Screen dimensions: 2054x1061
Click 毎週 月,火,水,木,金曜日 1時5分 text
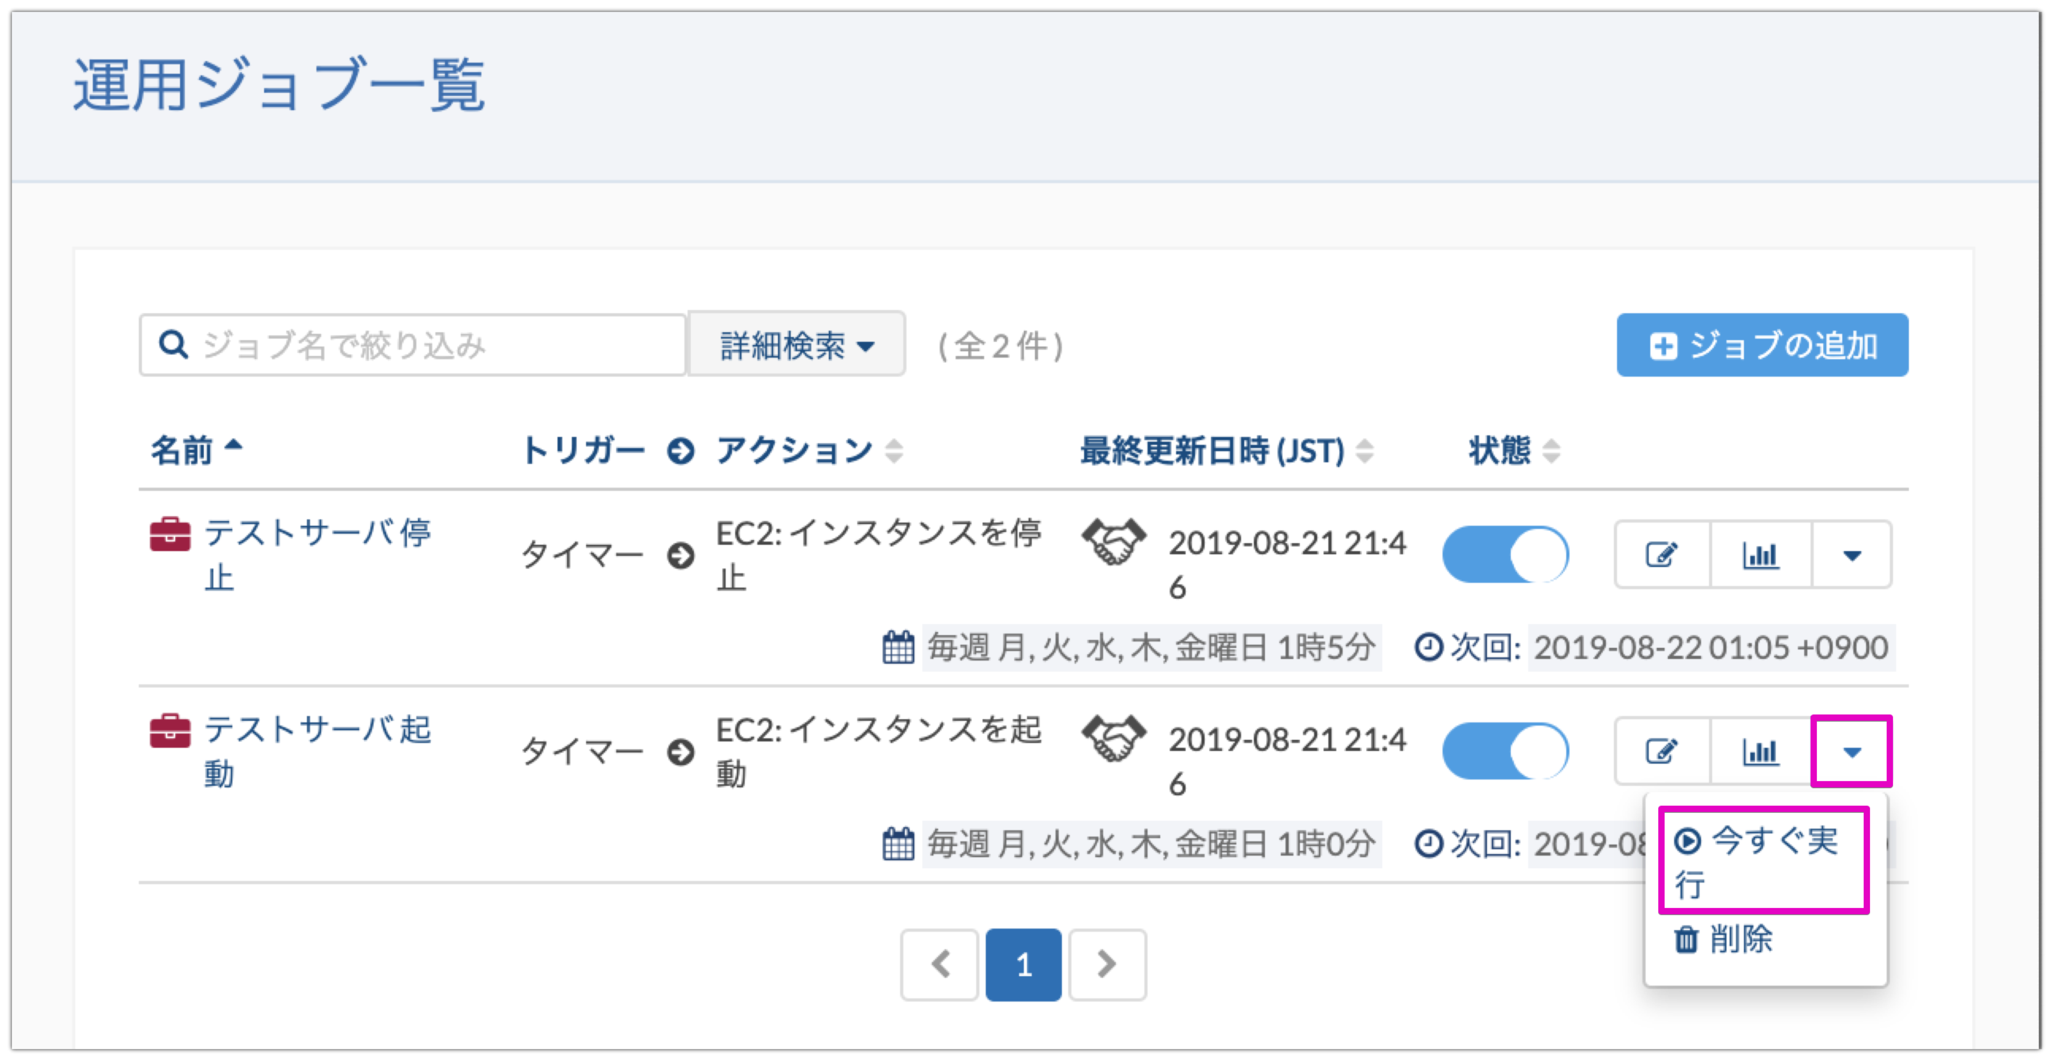tap(1152, 647)
